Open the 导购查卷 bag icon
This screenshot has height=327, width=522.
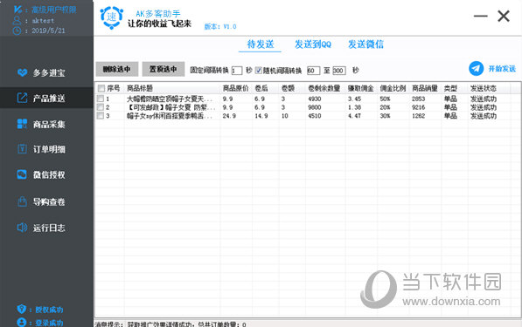22,201
